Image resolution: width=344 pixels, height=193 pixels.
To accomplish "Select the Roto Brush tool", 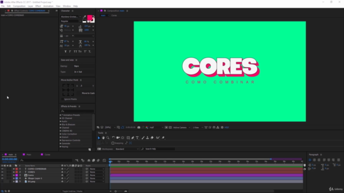I will click(157, 138).
